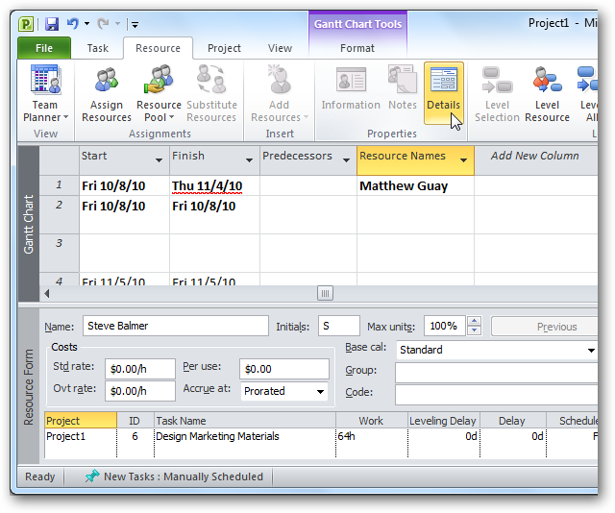Click the Project column header in Resource Form

tap(81, 421)
